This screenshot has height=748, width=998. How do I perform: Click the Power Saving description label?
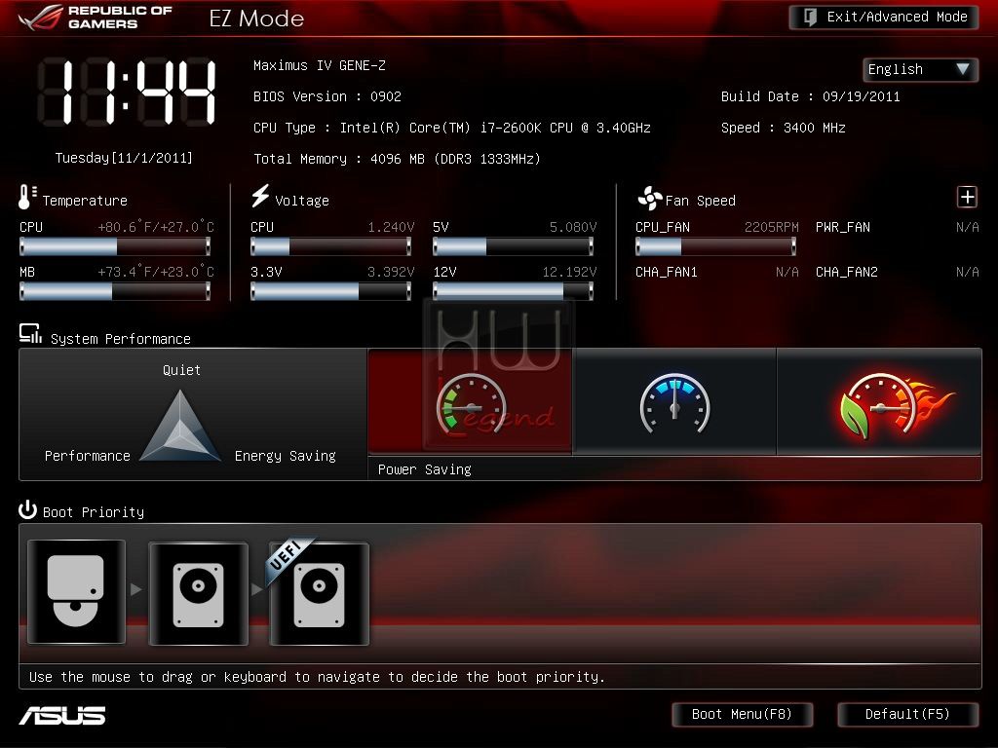[x=425, y=469]
